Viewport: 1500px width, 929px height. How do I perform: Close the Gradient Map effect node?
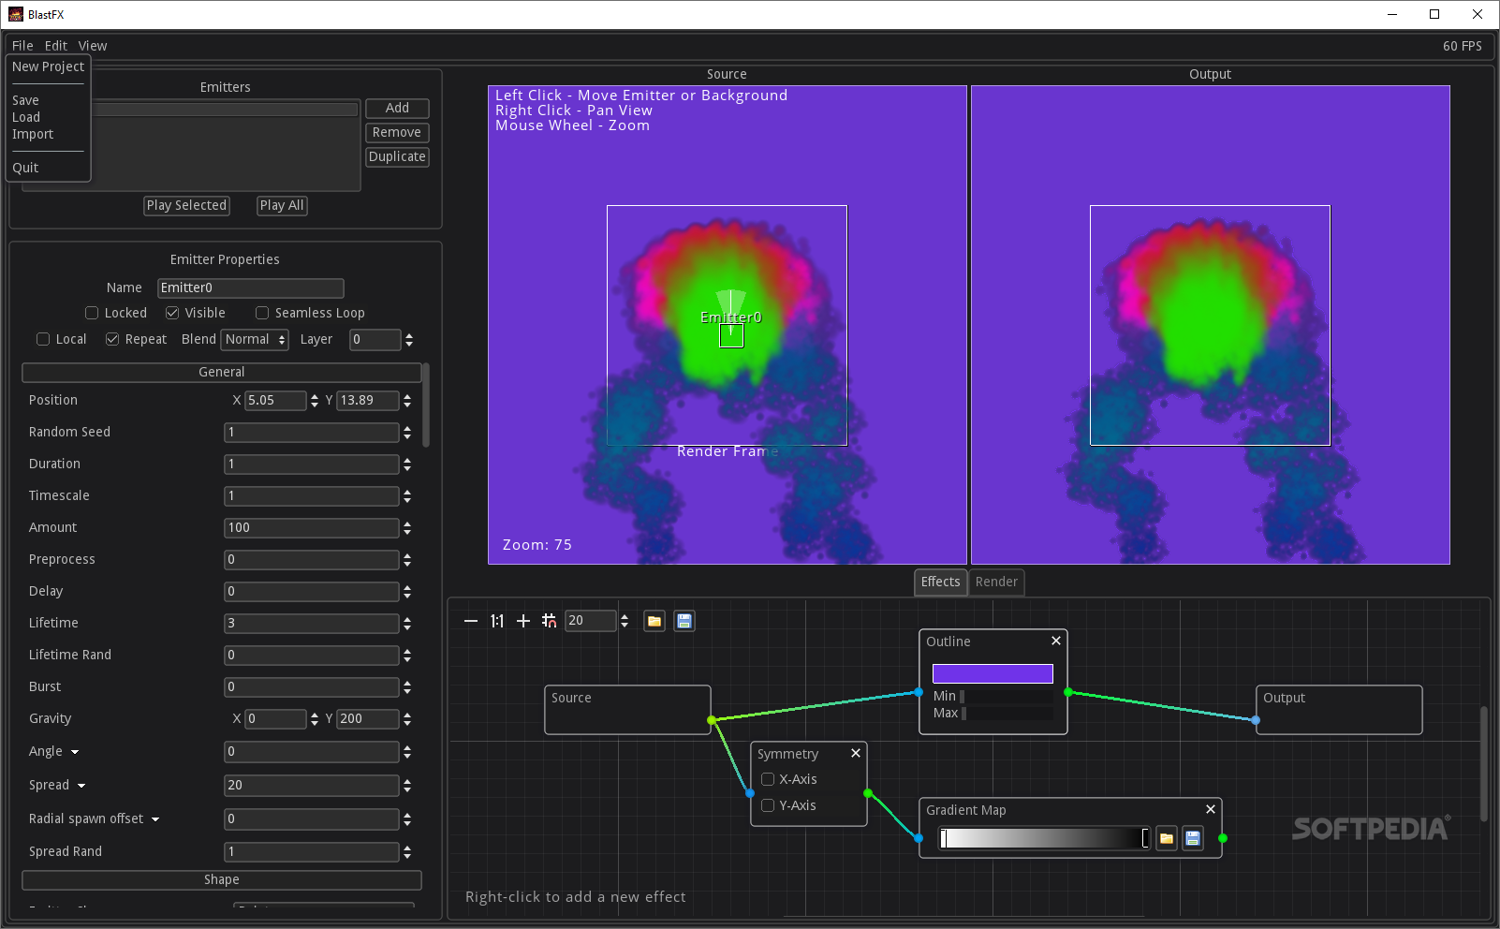1211,809
